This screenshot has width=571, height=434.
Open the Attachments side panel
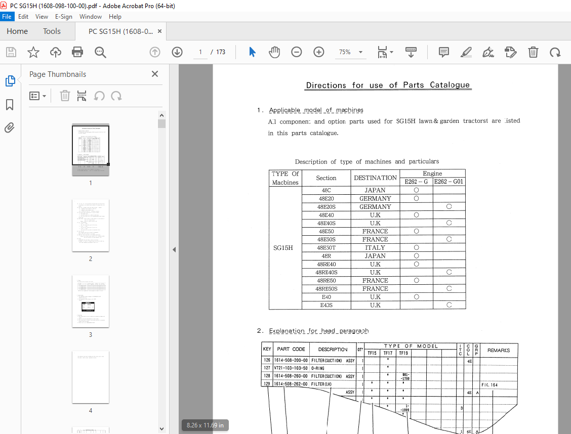[x=10, y=127]
